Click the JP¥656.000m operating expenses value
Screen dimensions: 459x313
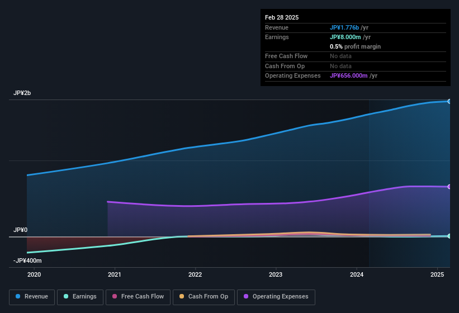point(349,76)
